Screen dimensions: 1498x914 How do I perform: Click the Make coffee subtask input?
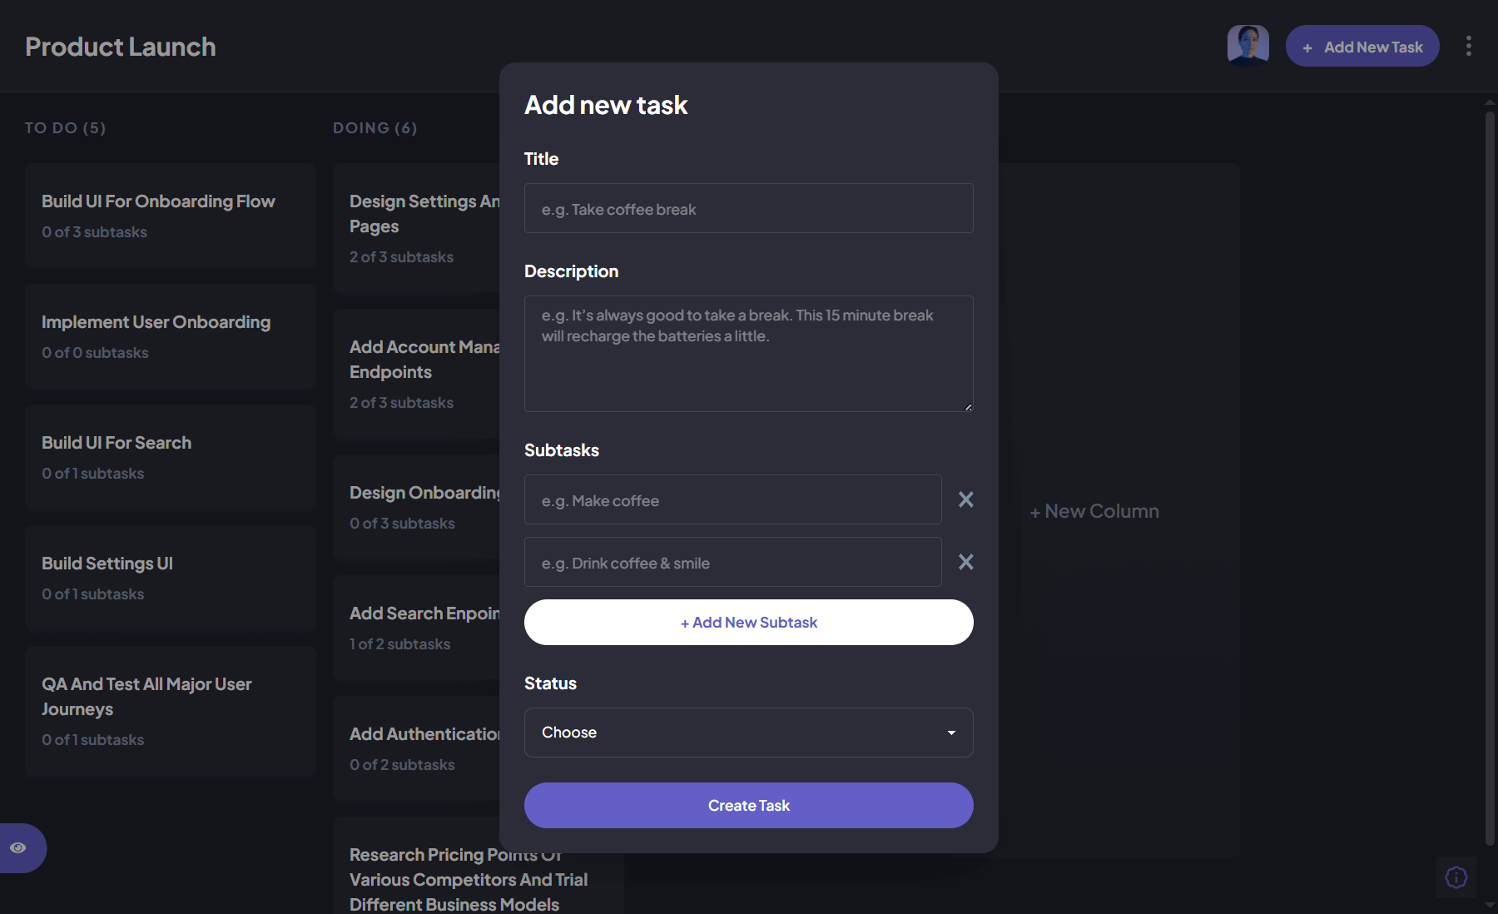[x=732, y=499]
